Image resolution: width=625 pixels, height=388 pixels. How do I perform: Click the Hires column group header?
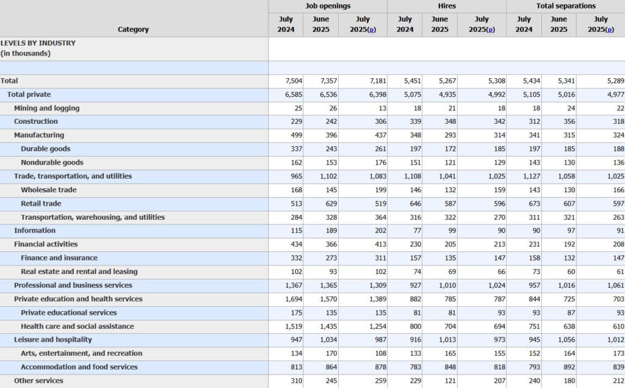(x=447, y=6)
